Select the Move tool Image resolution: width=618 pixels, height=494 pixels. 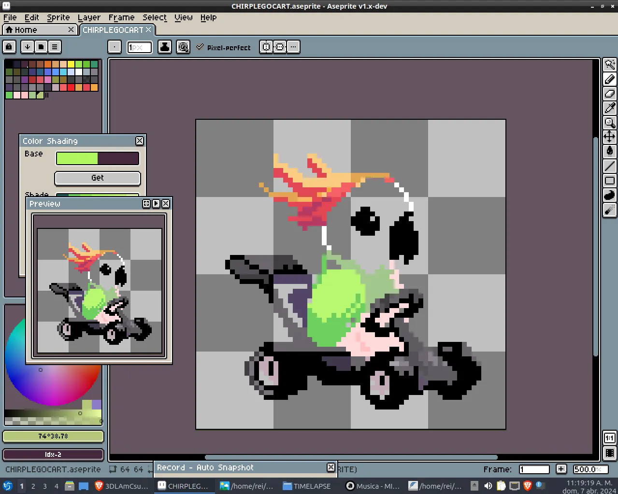tap(610, 137)
